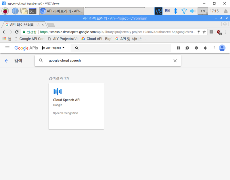The width and height of the screenshot is (230, 180).
Task: Select the API 라이브러리 tab
Action: pyautogui.click(x=24, y=25)
